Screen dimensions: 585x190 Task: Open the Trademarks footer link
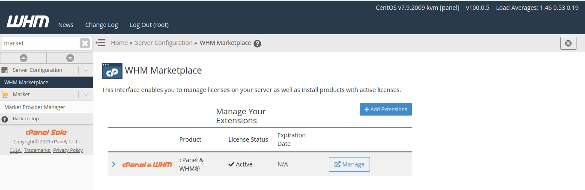click(x=37, y=150)
